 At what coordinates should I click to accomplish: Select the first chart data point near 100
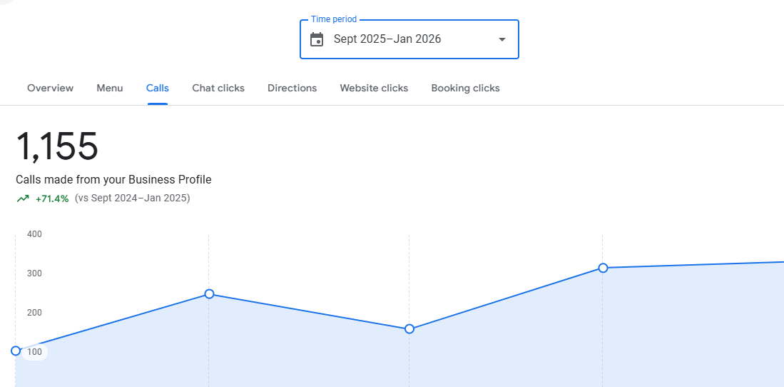pyautogui.click(x=16, y=351)
